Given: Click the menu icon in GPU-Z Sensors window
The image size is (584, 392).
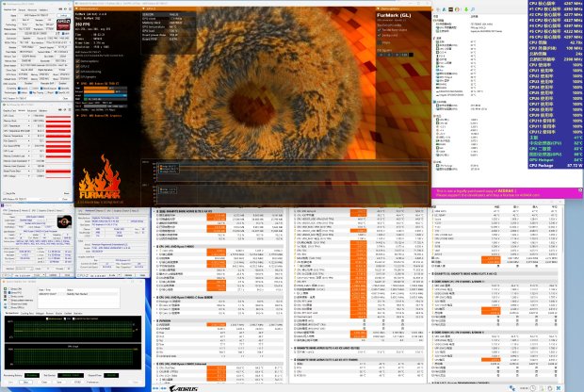Looking at the screenshot, I should [70, 109].
